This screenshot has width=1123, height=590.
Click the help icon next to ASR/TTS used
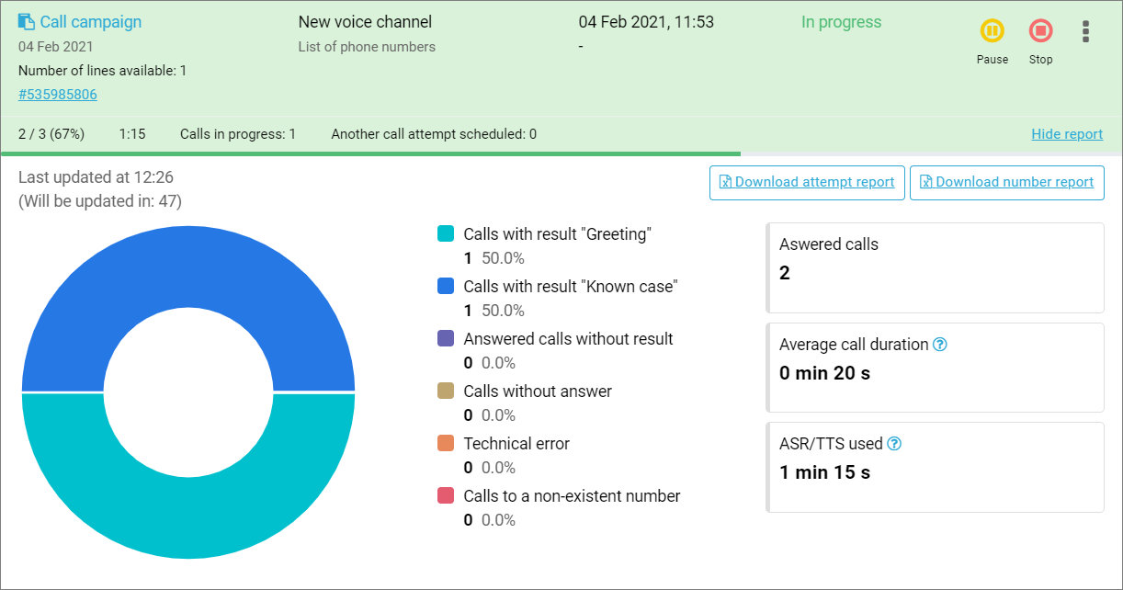coord(894,444)
